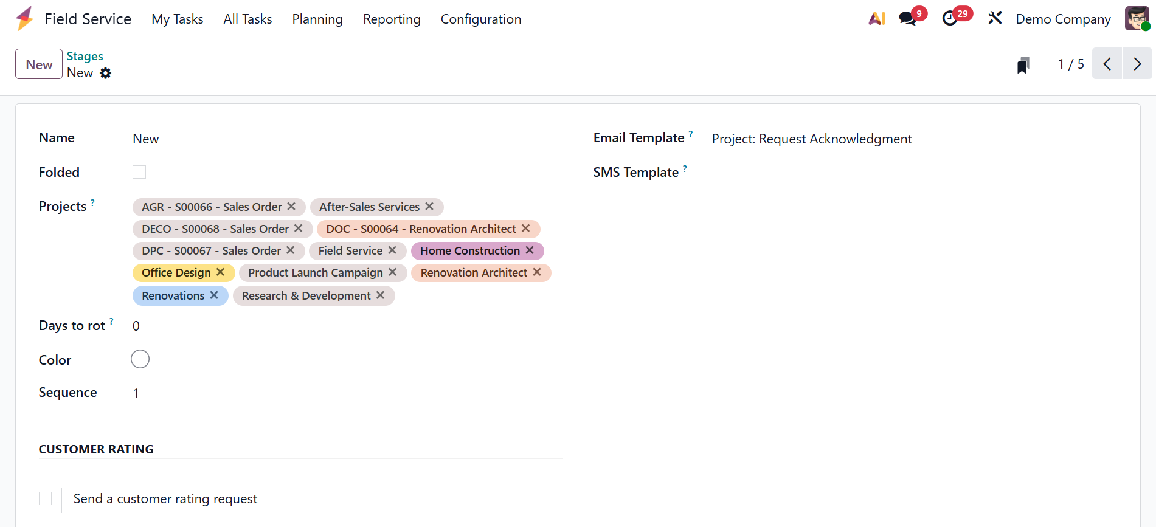Go to the previous stage record
Viewport: 1156px width, 527px height.
click(x=1107, y=64)
